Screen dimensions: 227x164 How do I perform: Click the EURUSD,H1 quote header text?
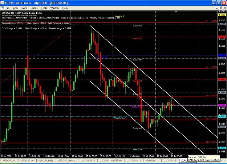tap(22, 13)
